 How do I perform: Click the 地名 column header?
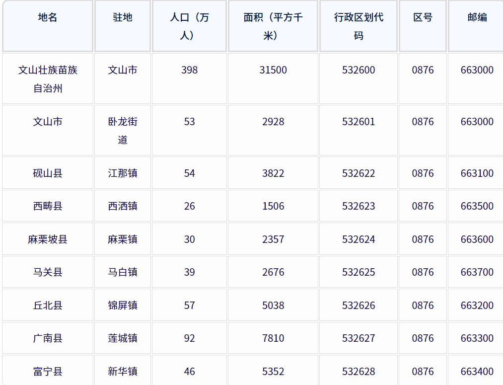pos(48,26)
